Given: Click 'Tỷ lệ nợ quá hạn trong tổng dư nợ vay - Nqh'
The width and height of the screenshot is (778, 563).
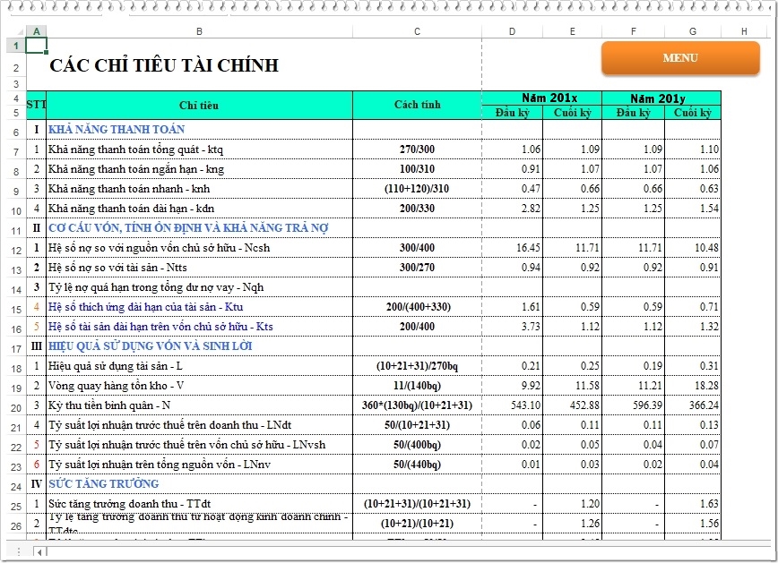Looking at the screenshot, I should click(156, 287).
